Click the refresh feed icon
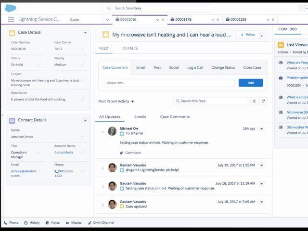Screen dimensions: 308x231 point(263,101)
